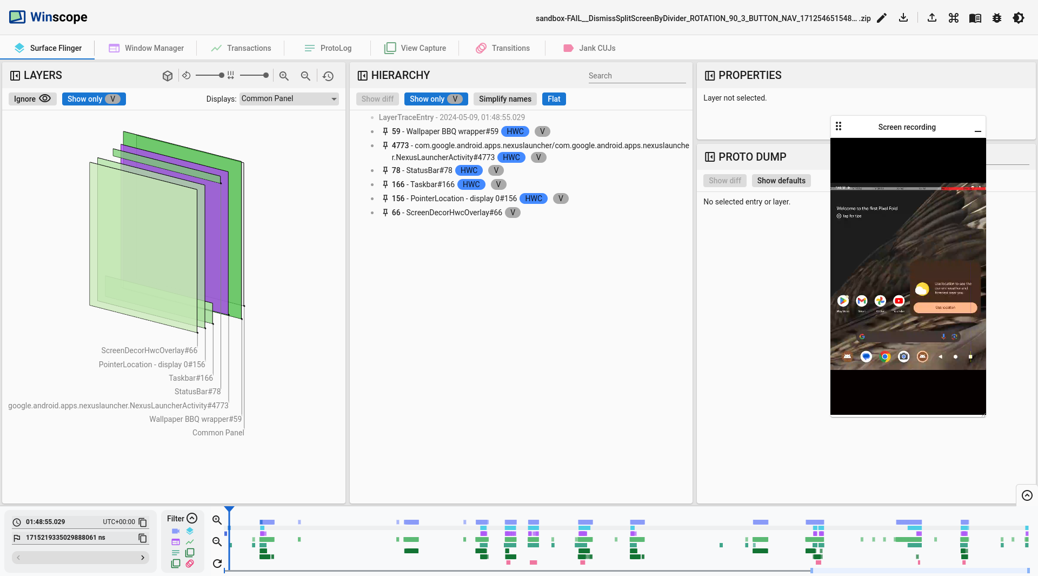Toggle dark mode
Screen dimensions: 1038x576
coord(1019,18)
